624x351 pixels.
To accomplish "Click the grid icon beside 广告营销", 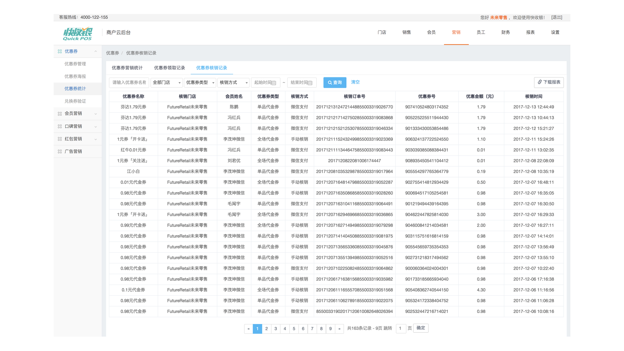I will pos(60,151).
